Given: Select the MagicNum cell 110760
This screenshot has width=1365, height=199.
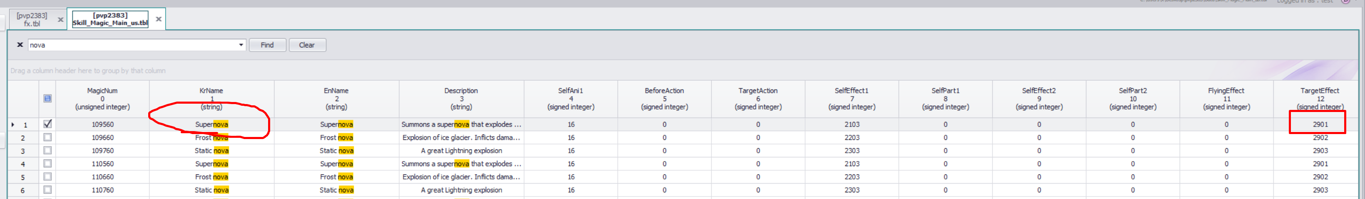Looking at the screenshot, I should pos(102,190).
